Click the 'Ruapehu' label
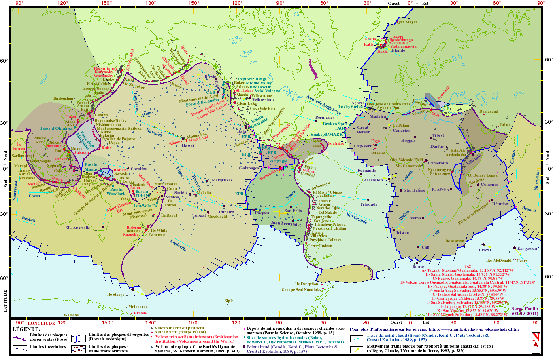The image size is (553, 356). point(131,234)
